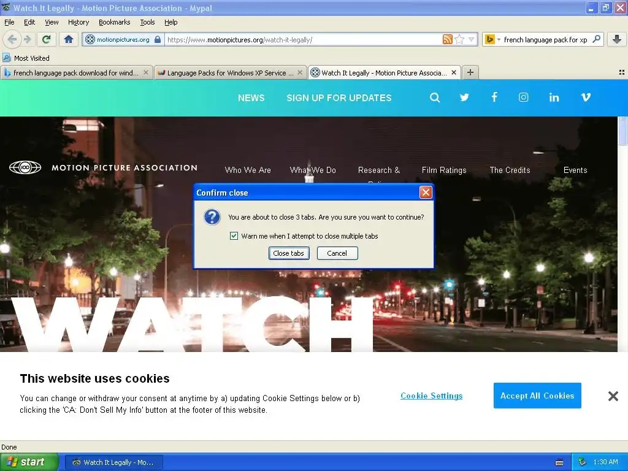Image resolution: width=628 pixels, height=471 pixels.
Task: Open the Home page button
Action: click(69, 39)
